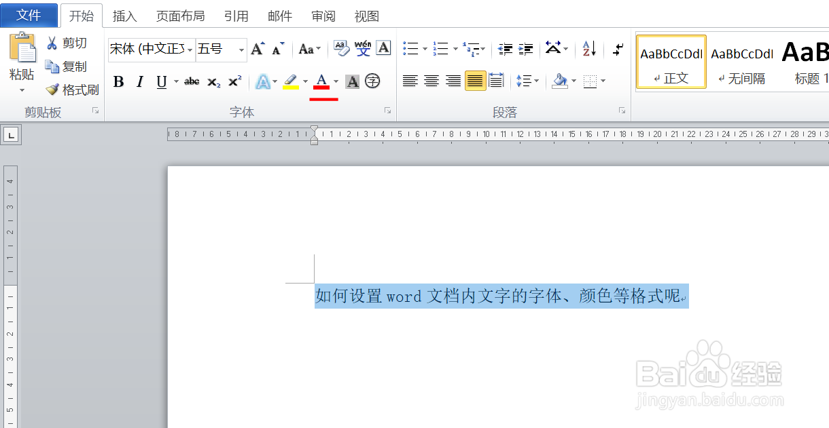
Task: Show or hide paragraph marks icon
Action: (618, 49)
